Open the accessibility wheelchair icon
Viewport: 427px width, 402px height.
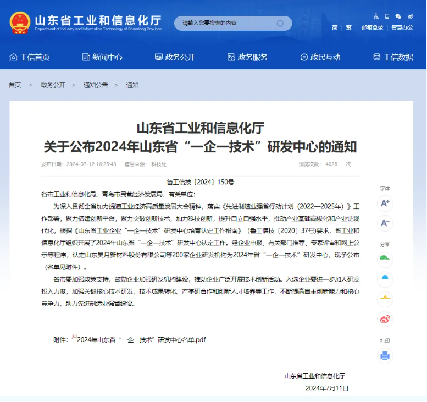point(376,16)
